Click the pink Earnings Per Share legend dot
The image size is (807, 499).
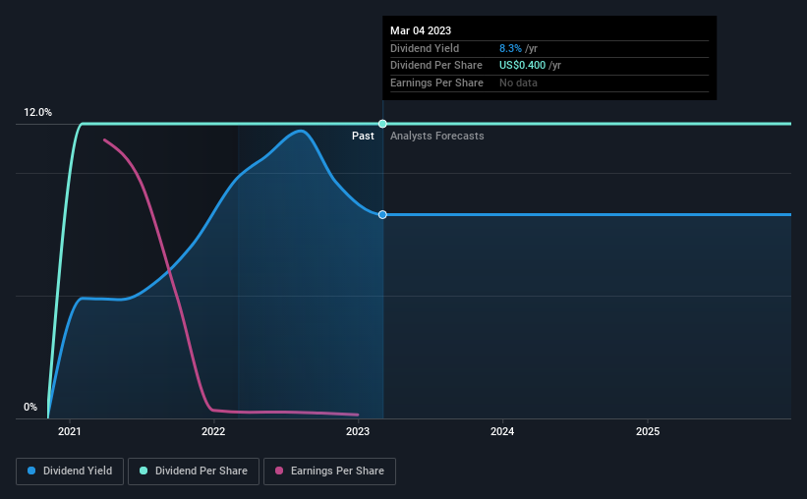[279, 471]
